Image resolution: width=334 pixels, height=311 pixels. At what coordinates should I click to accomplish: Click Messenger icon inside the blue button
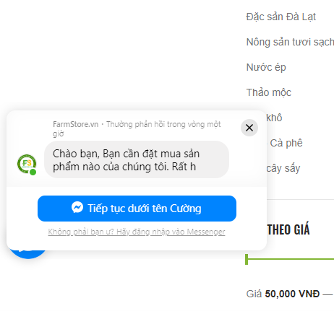click(x=77, y=207)
